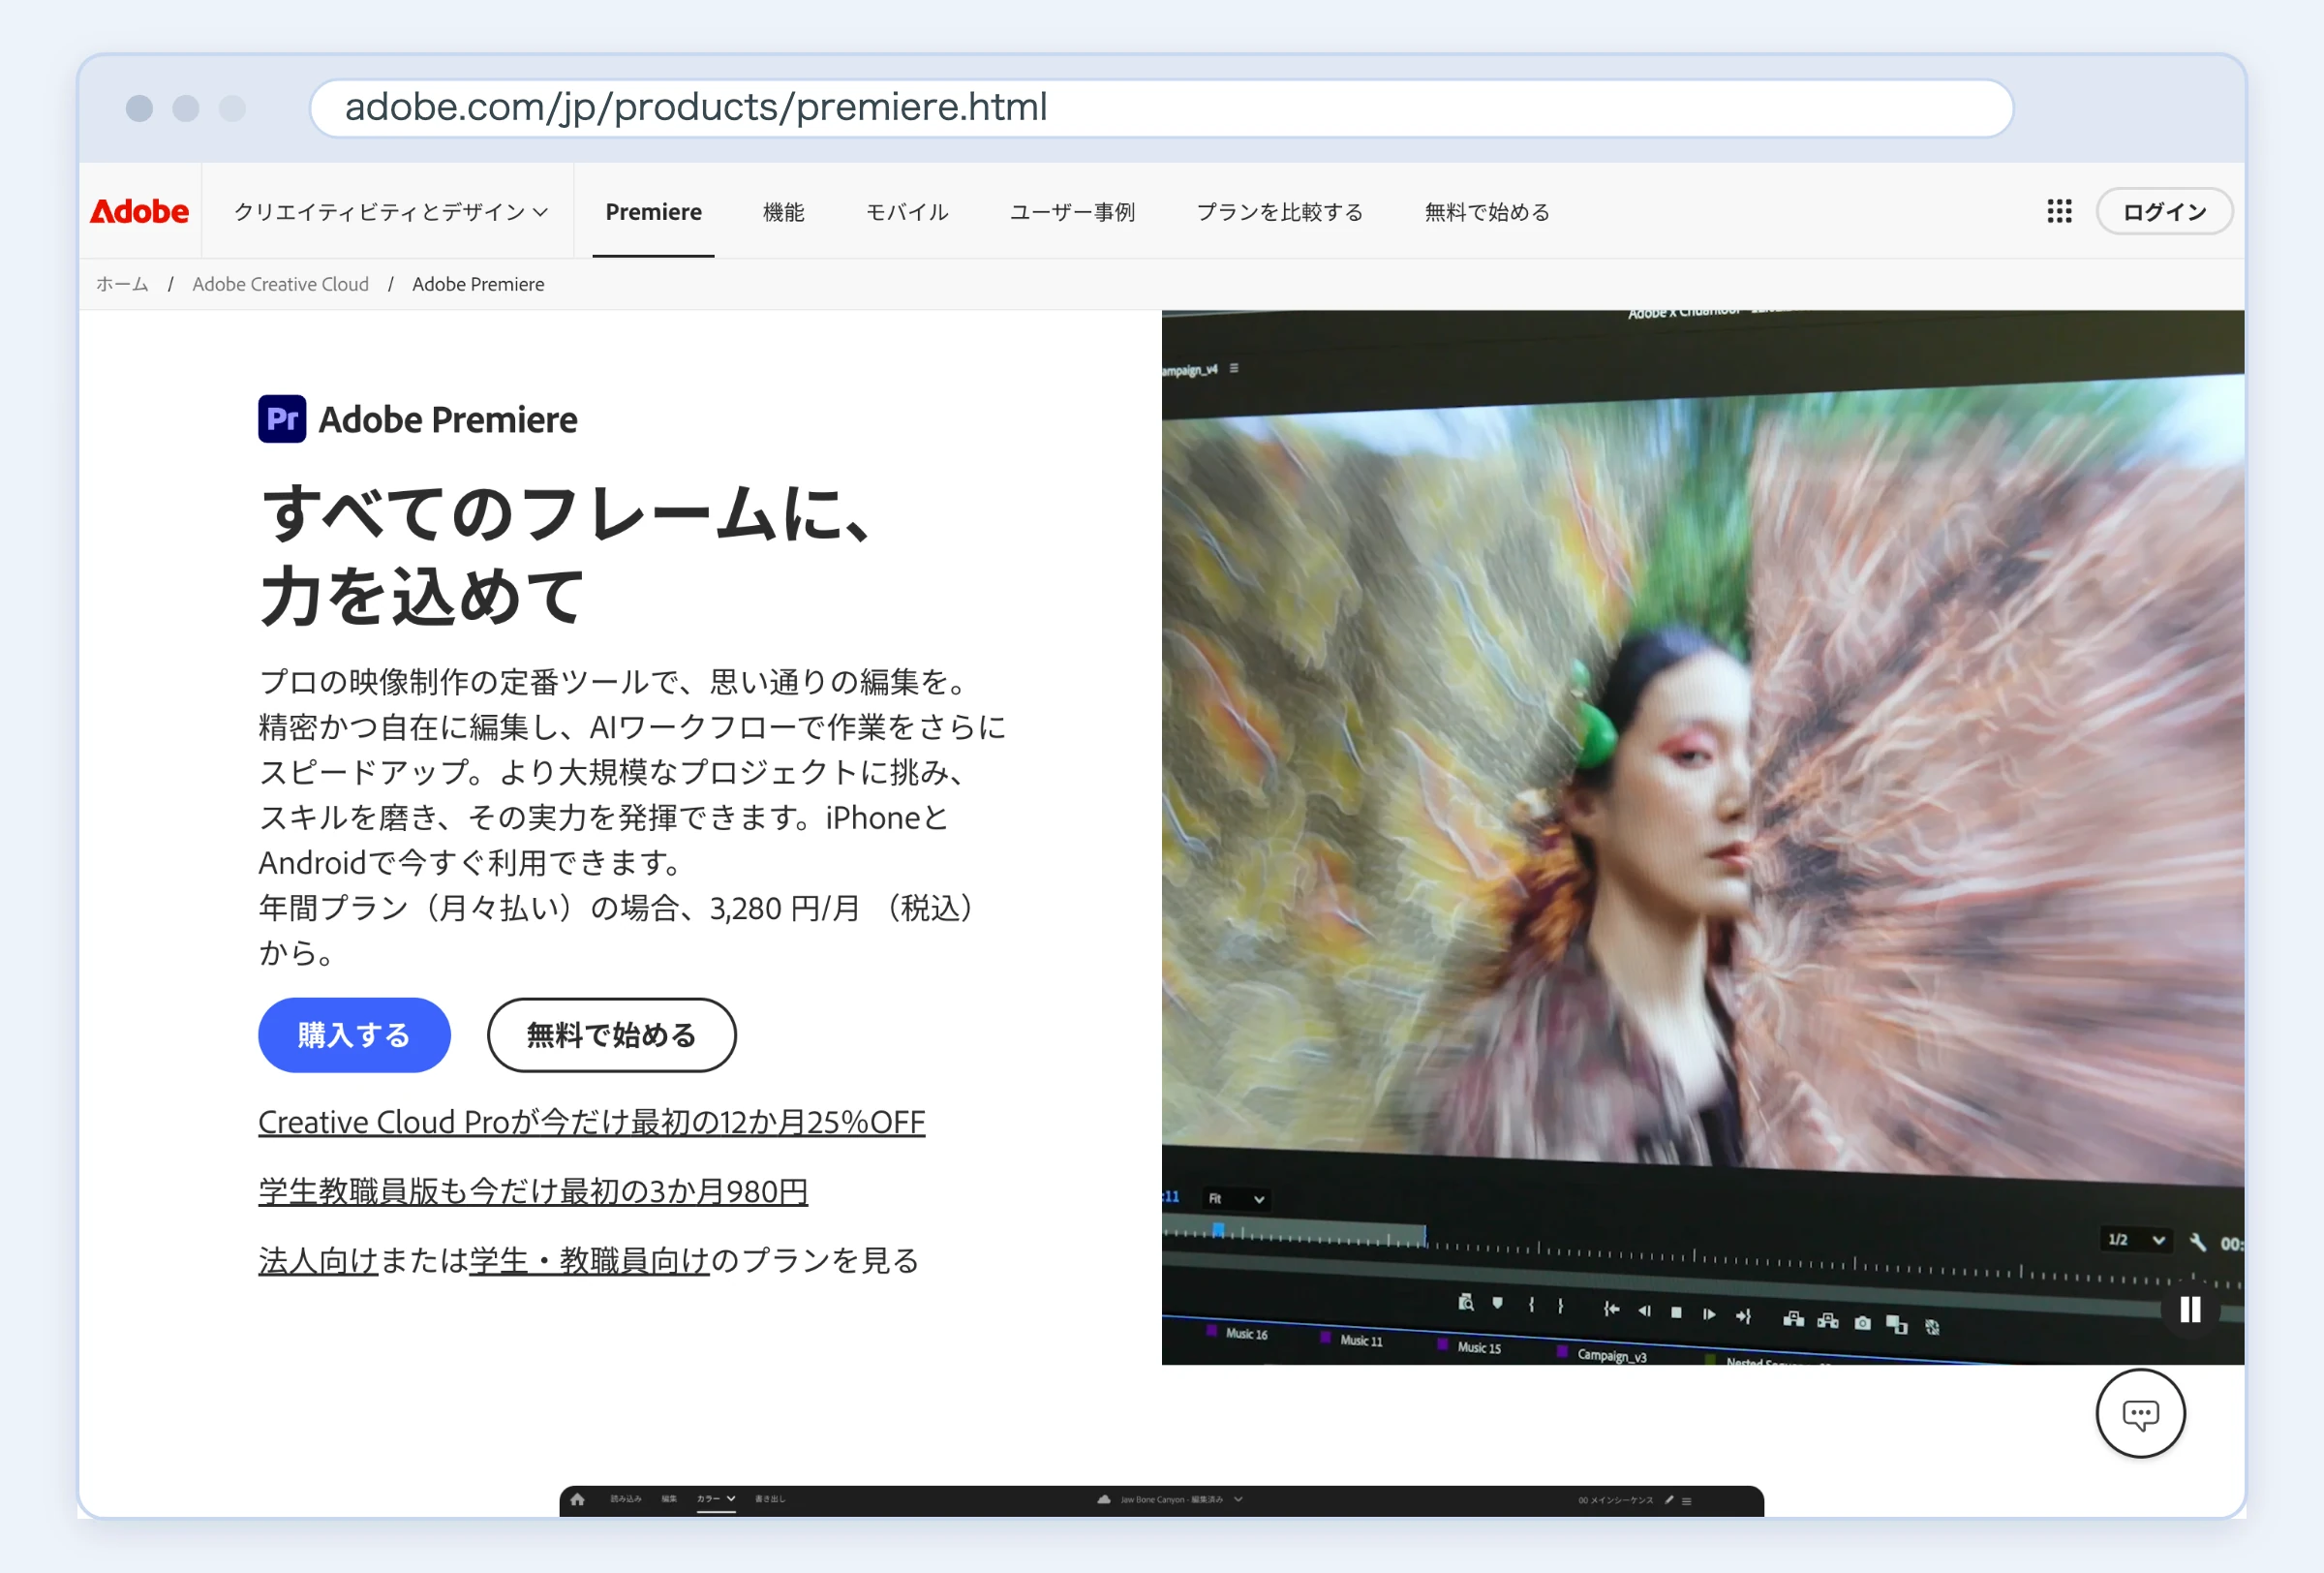
Task: Open the 学生・教職員向け plan link
Action: [x=589, y=1259]
